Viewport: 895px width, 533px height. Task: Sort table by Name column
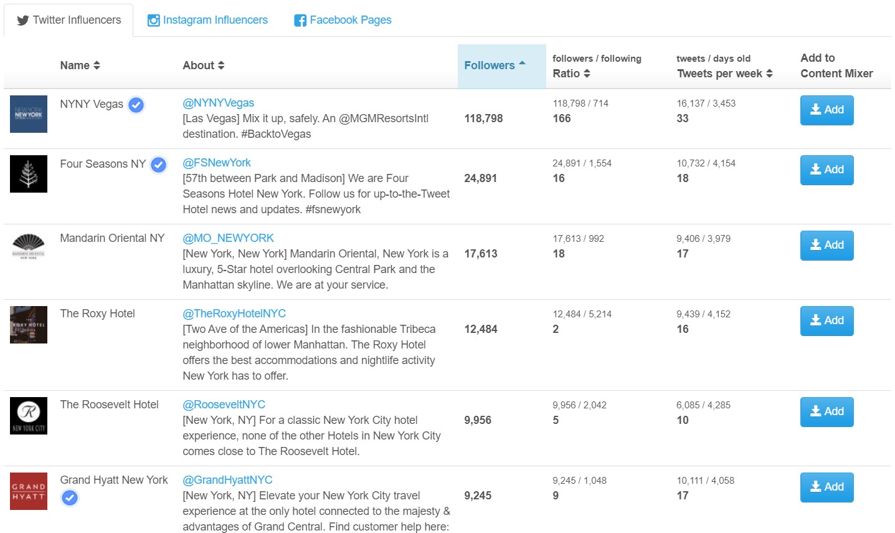[80, 65]
